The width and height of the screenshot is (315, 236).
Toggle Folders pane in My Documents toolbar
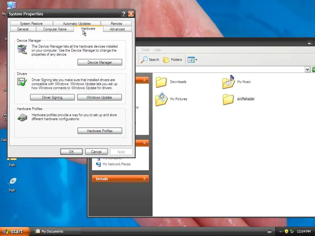coord(172,60)
